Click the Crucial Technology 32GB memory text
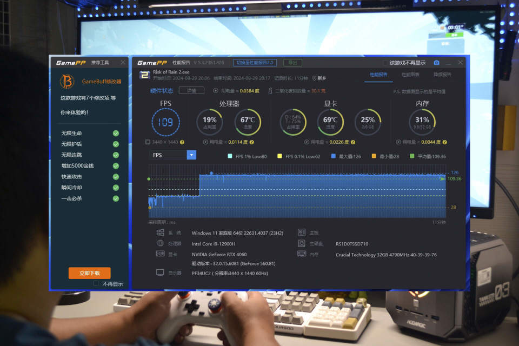Image resolution: width=519 pixels, height=346 pixels. coord(386,255)
